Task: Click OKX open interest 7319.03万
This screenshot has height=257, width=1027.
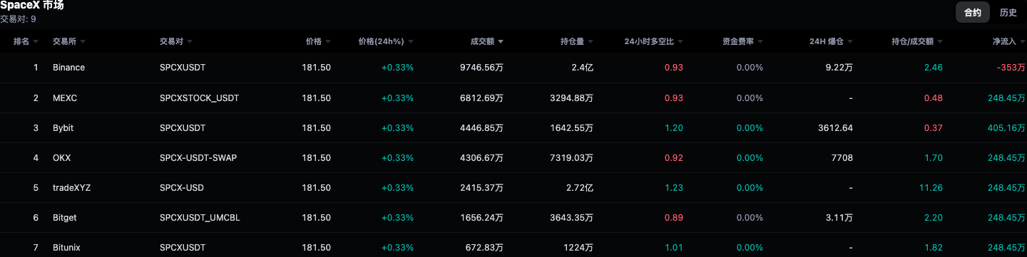Action: 571,157
